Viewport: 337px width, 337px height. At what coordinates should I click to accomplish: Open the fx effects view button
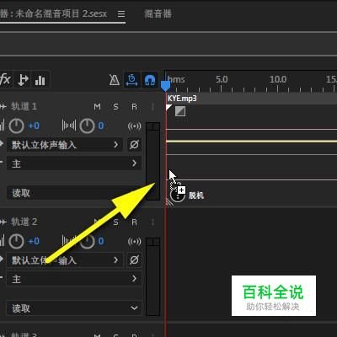click(5, 80)
